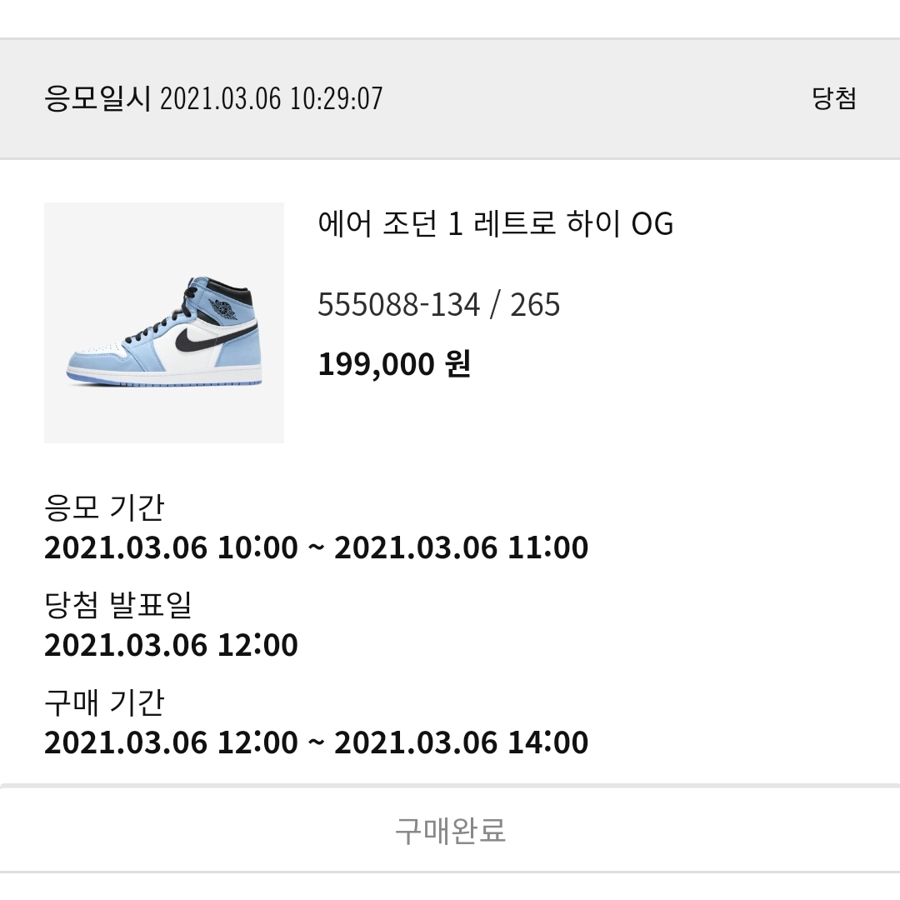Click the entry start time 2021.03.06 10:00
The image size is (900, 900).
point(171,547)
